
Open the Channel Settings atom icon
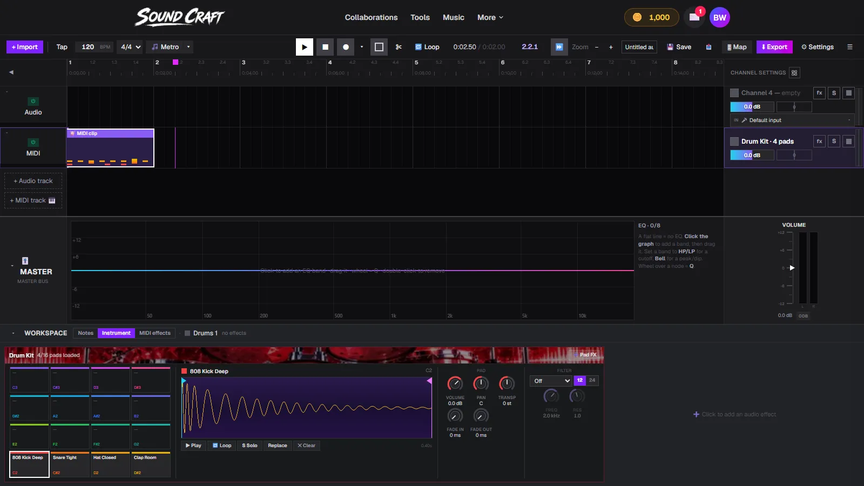point(794,73)
